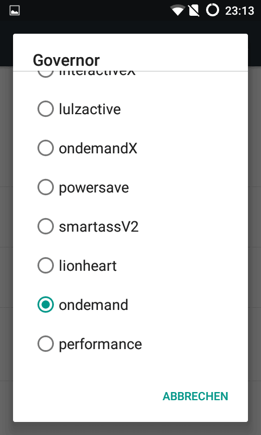261x435 pixels.
Task: Tap the 'lionheart' text label
Action: click(88, 266)
